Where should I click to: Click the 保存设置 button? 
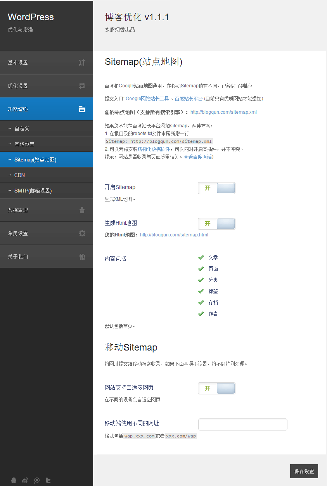pyautogui.click(x=304, y=471)
